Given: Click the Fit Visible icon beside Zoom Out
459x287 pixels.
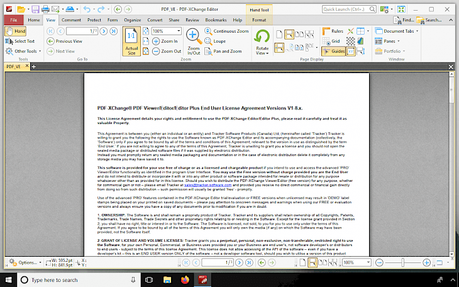Looking at the screenshot, I should (x=146, y=52).
